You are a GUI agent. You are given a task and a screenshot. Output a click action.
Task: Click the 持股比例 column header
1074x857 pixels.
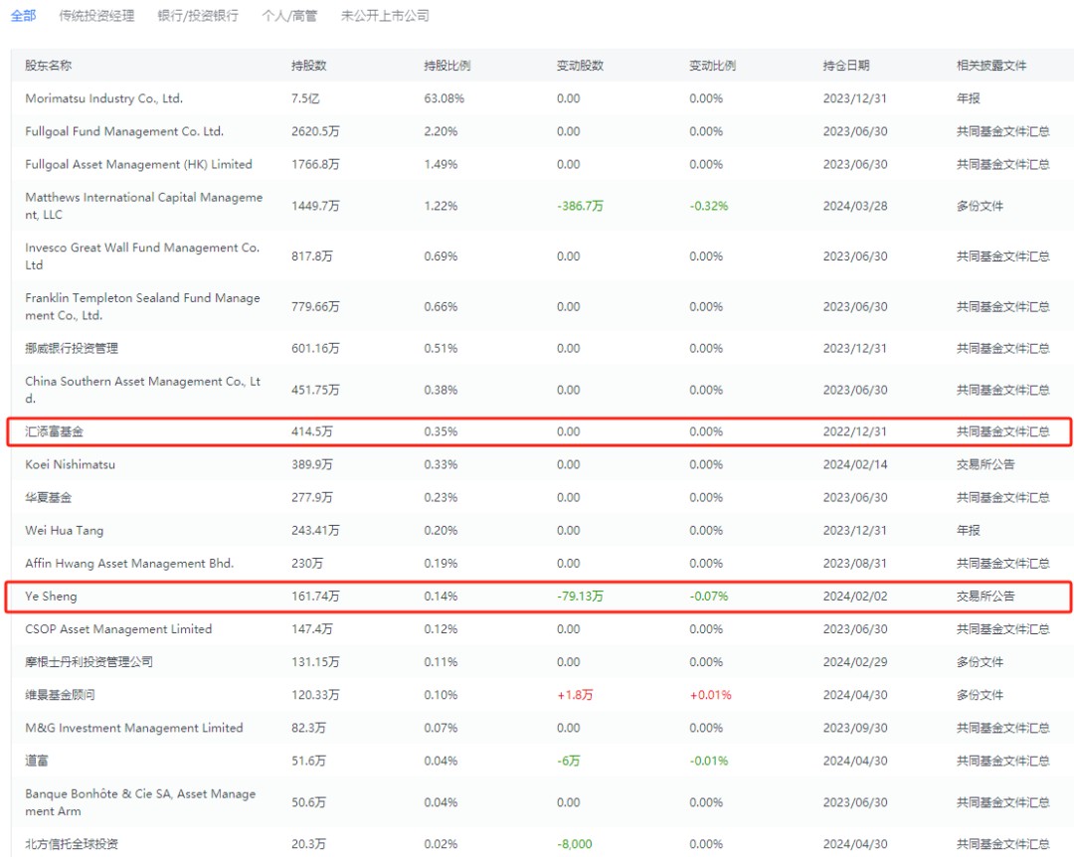pyautogui.click(x=447, y=66)
